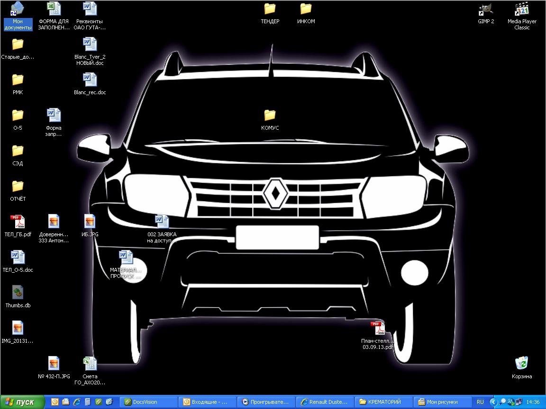
Task: Select the ФОРМА ДЛЯ ЗАПОЛНЕН... Excel file
Action: pyautogui.click(x=54, y=16)
